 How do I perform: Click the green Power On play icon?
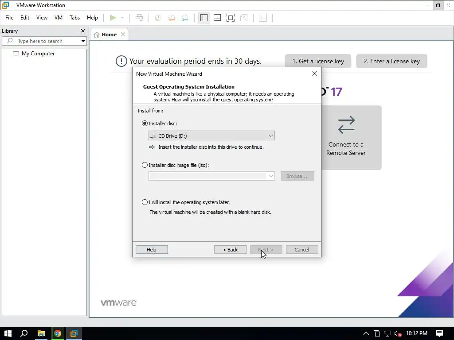pos(113,18)
